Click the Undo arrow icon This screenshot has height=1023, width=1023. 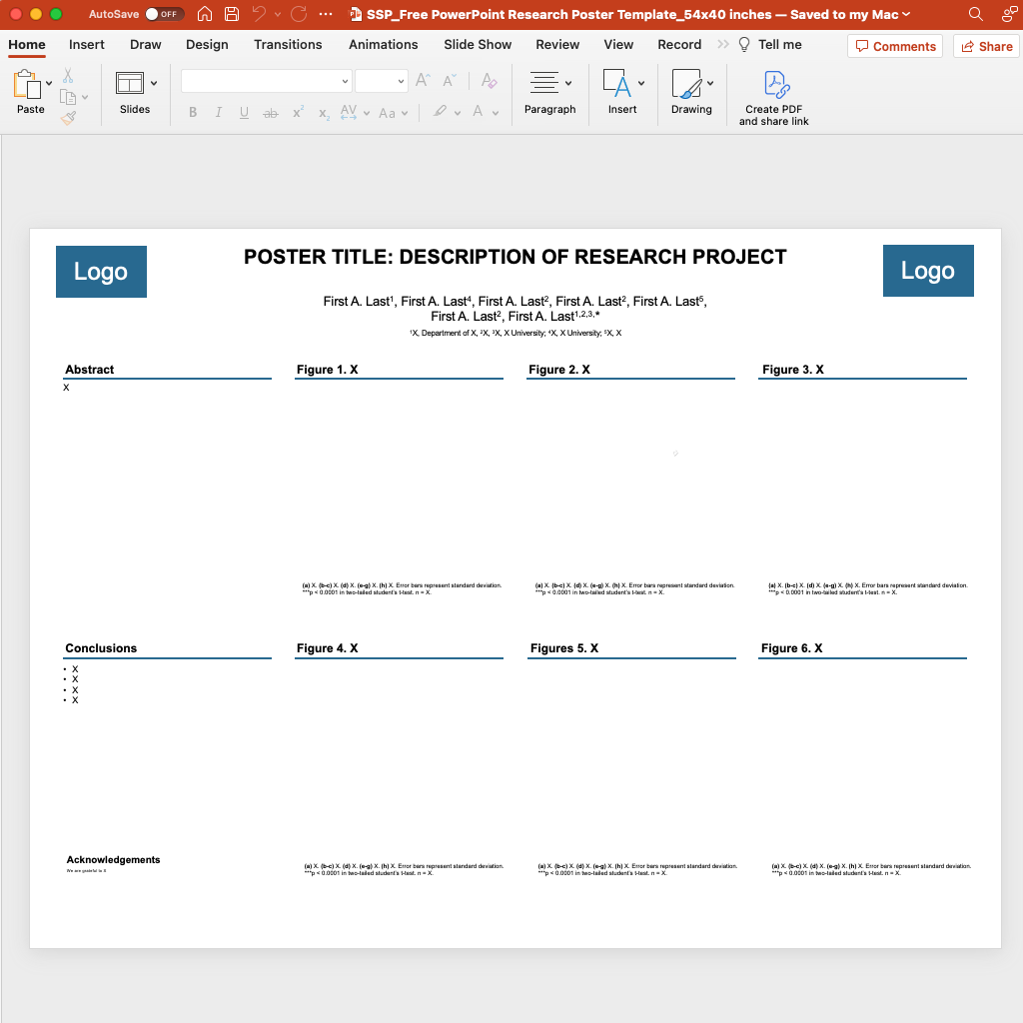[x=260, y=14]
